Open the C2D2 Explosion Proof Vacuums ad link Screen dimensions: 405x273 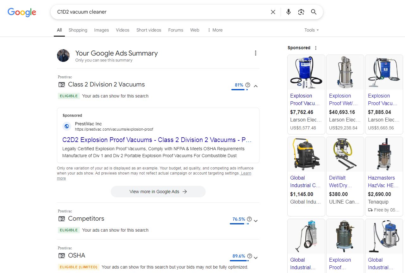click(157, 140)
